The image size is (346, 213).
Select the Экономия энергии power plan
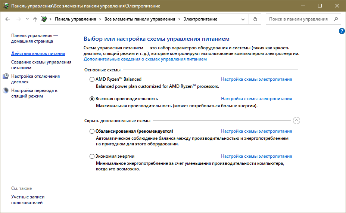click(92, 156)
